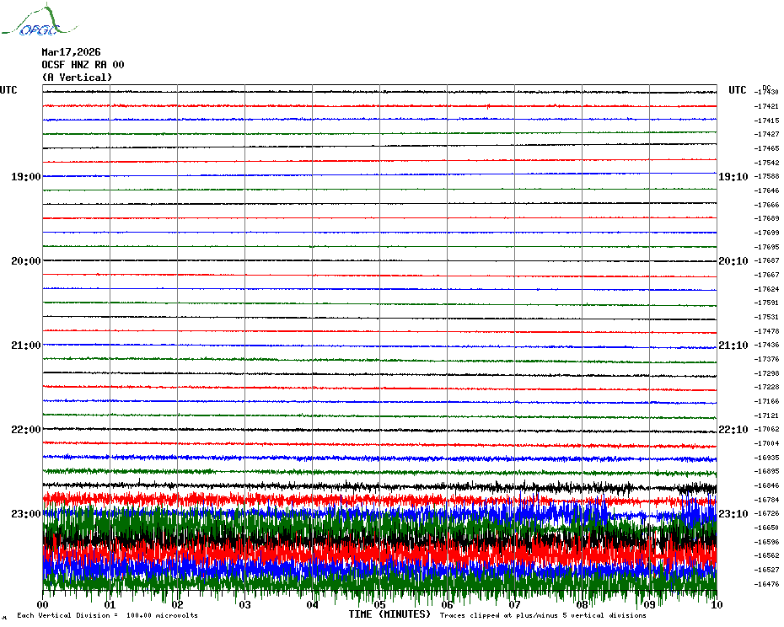This screenshot has height=627, width=784.
Task: Click the DC offset value -16846
Action: (766, 485)
